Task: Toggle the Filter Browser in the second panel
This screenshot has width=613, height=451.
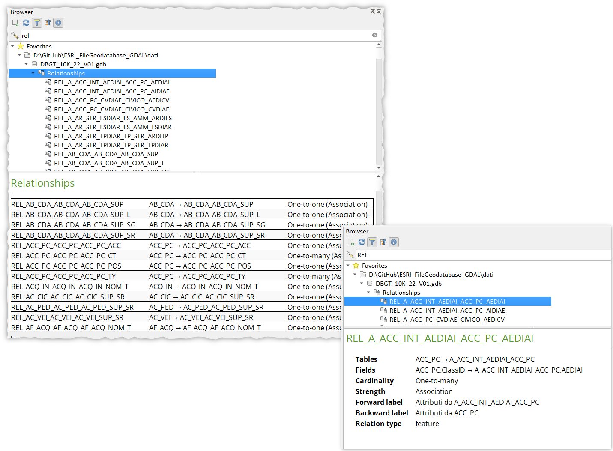Action: pyautogui.click(x=372, y=242)
